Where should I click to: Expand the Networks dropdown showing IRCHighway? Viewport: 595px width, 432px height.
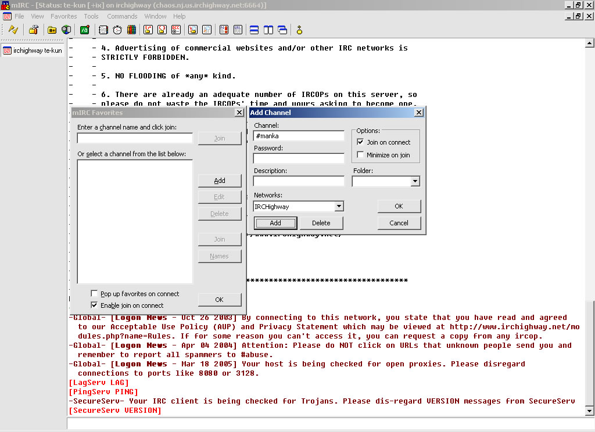coord(339,206)
